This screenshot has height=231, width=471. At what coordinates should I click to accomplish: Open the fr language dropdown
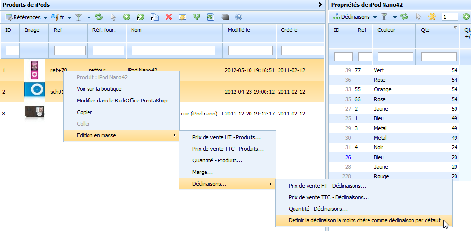tap(61, 17)
